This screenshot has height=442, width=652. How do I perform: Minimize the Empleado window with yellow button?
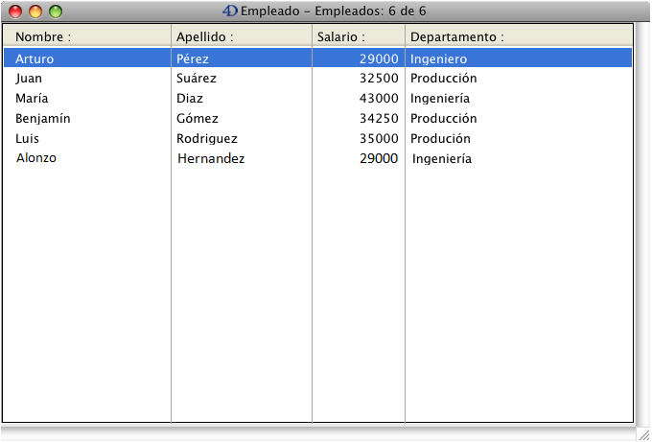point(35,12)
